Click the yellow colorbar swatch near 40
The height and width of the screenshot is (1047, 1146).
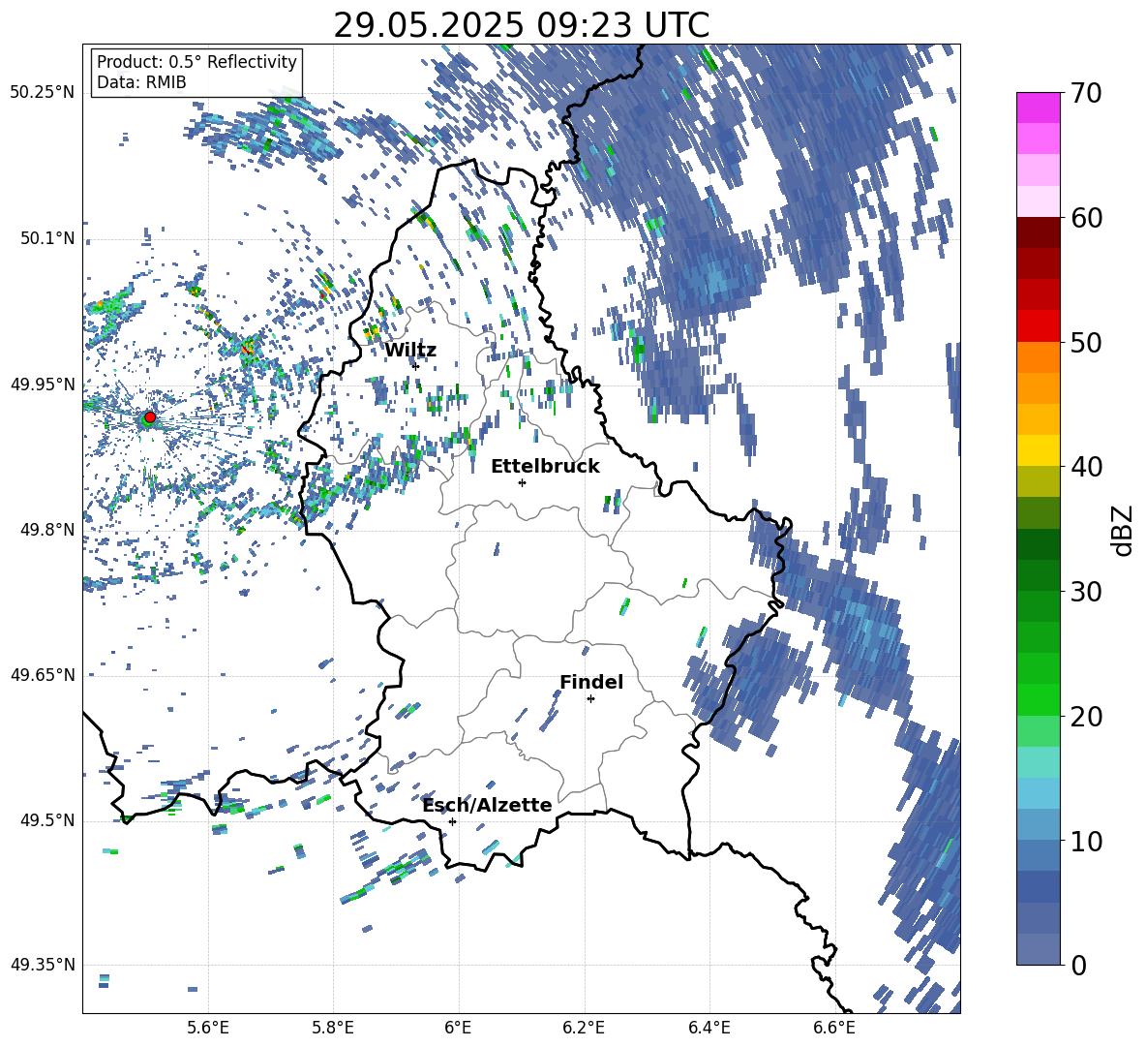click(1038, 450)
